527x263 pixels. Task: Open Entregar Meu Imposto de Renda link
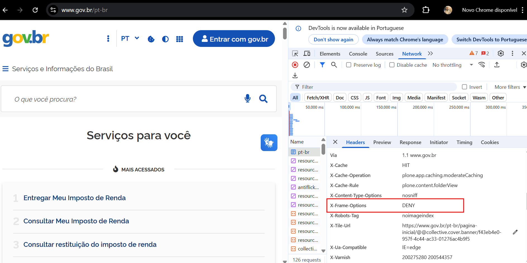pos(75,198)
